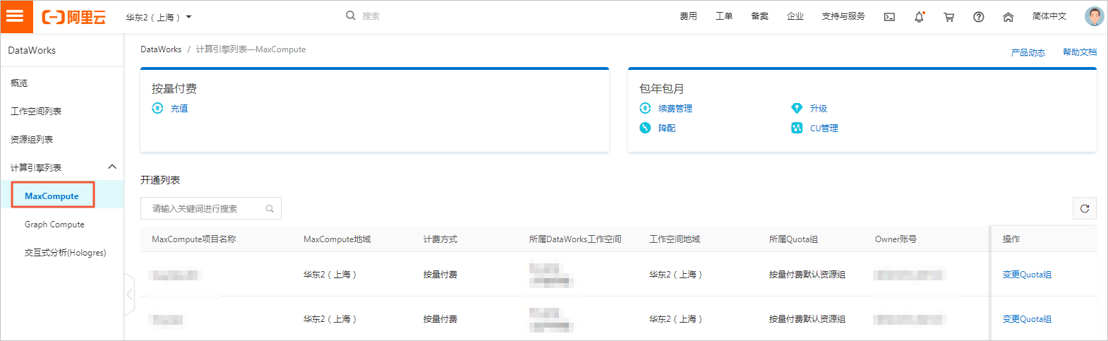Click the Alibaba Cloud logo

[x=74, y=17]
